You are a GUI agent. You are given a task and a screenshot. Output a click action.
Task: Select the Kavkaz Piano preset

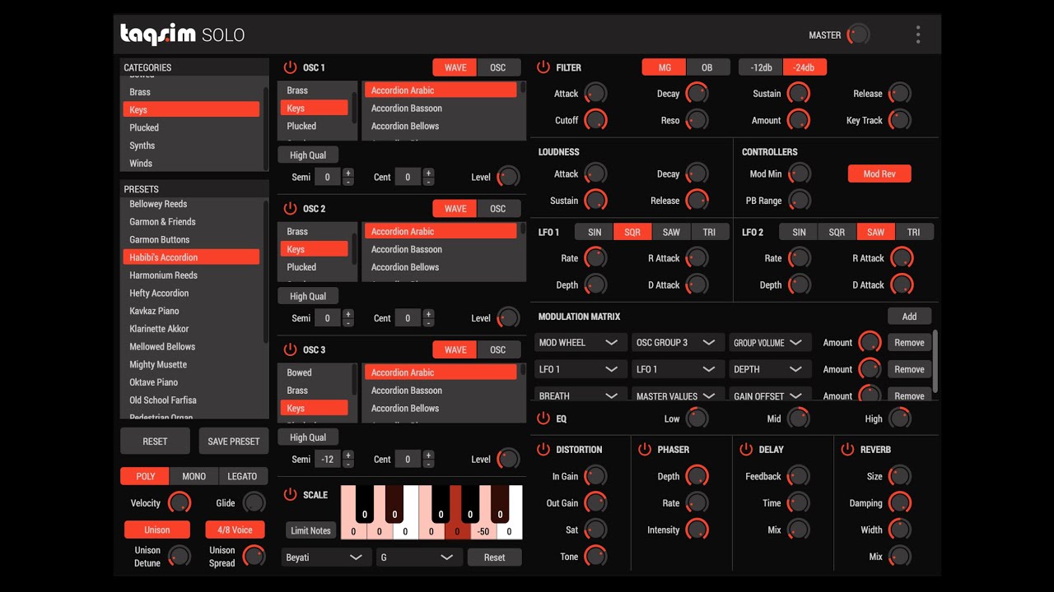pos(191,311)
